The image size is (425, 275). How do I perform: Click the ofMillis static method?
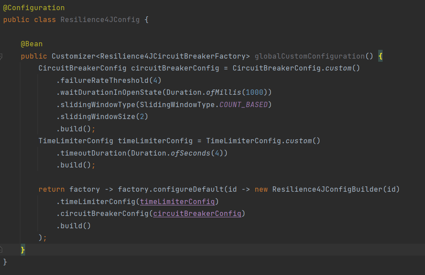click(224, 93)
